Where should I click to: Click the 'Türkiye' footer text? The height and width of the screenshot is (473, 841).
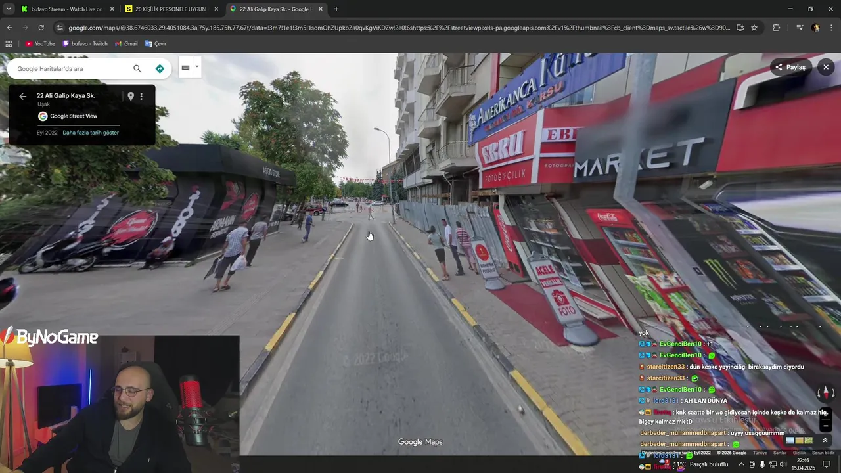760,453
